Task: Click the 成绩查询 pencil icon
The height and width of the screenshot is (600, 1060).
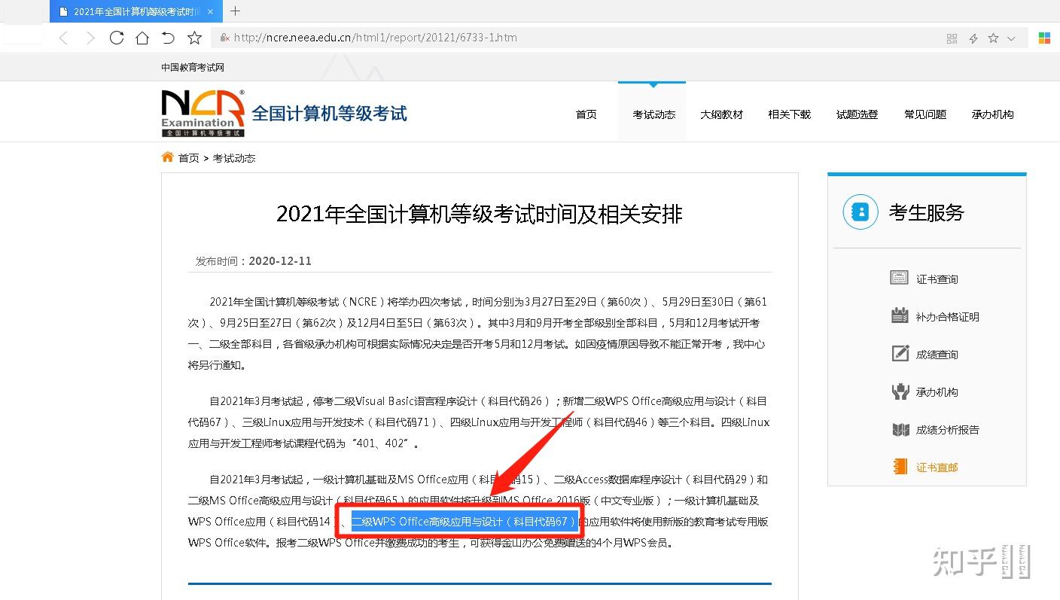Action: pyautogui.click(x=900, y=353)
